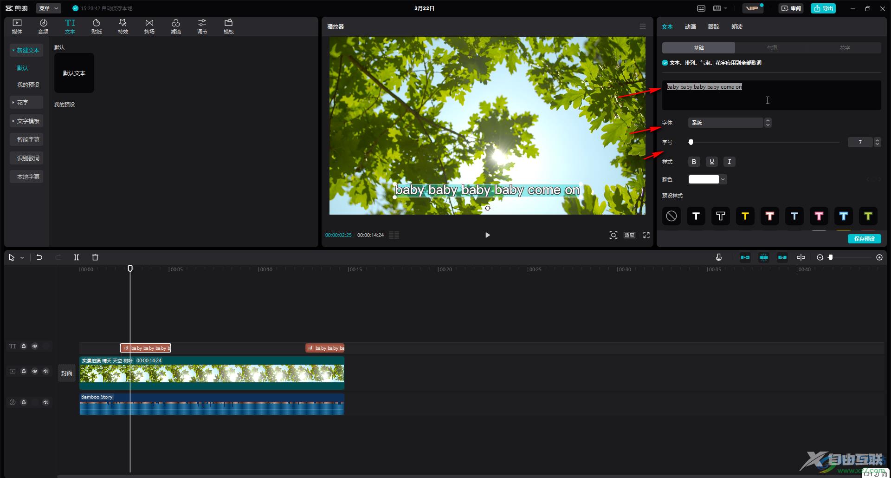Open the 调节 (Adjust) panel
Image resolution: width=891 pixels, height=478 pixels.
pyautogui.click(x=202, y=26)
